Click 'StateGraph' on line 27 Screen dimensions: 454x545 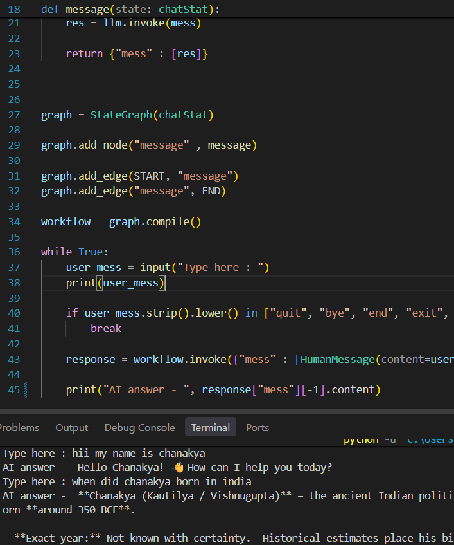tap(121, 115)
